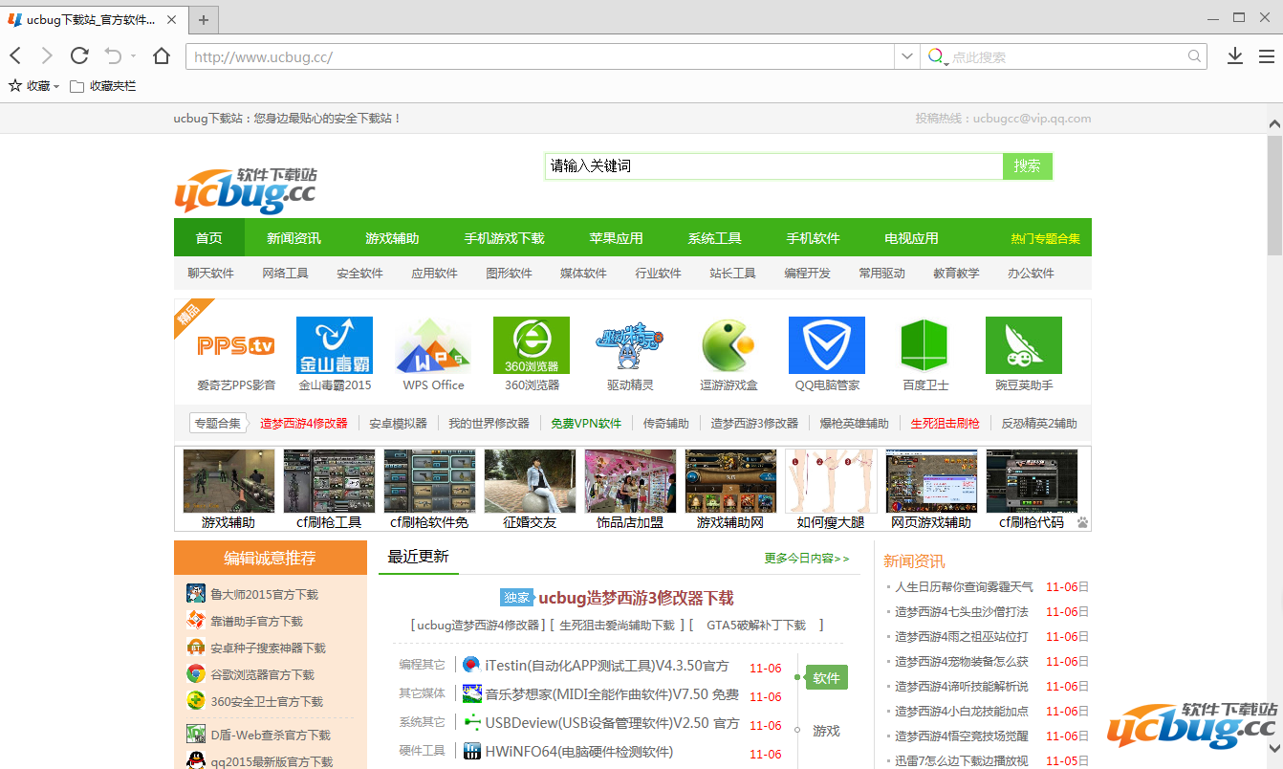Select the 百度卫士 icon

click(x=924, y=344)
